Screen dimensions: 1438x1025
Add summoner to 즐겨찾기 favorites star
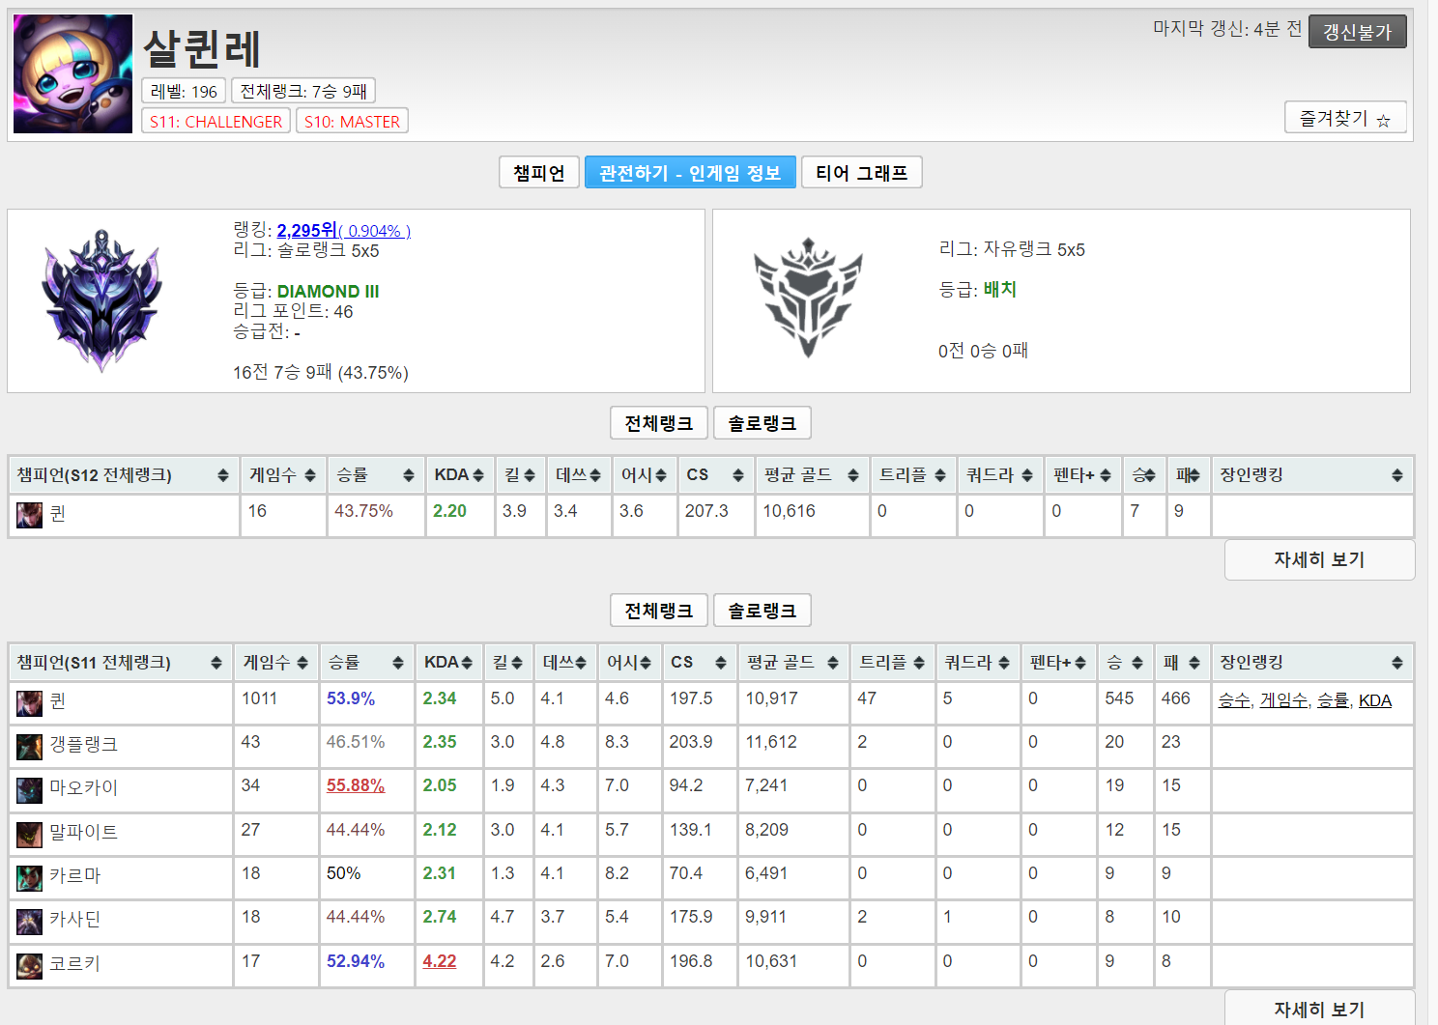[x=1345, y=118]
